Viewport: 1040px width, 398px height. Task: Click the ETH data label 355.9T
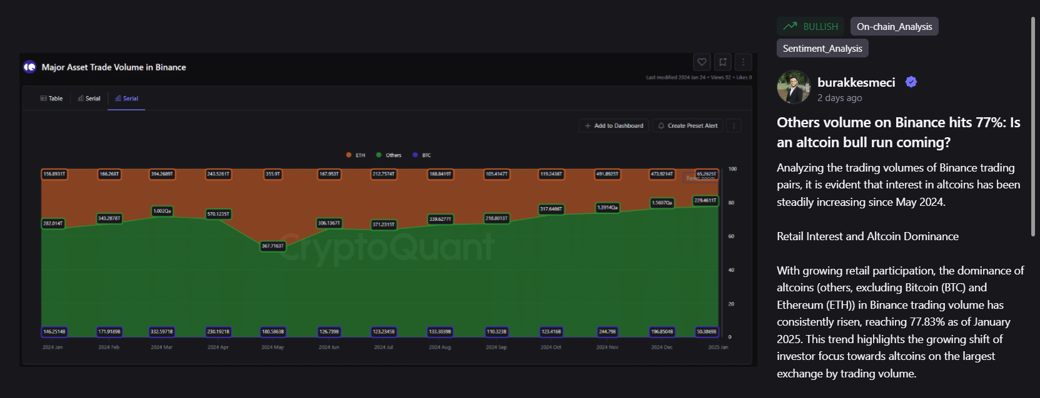[x=273, y=174]
